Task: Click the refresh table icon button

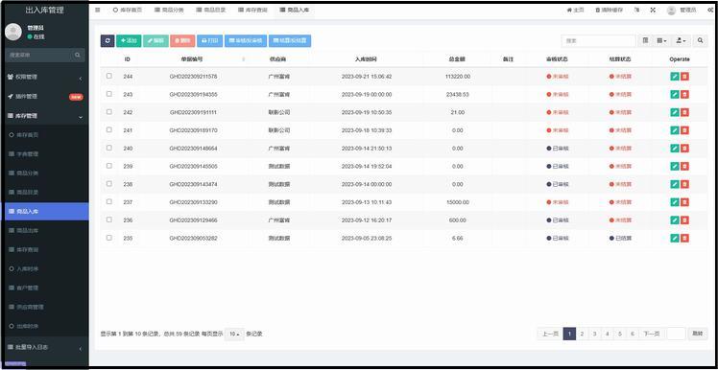Action: [x=108, y=40]
